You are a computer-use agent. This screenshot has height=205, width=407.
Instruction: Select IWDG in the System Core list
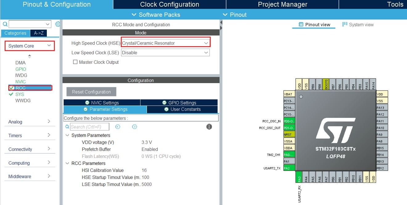pos(21,75)
